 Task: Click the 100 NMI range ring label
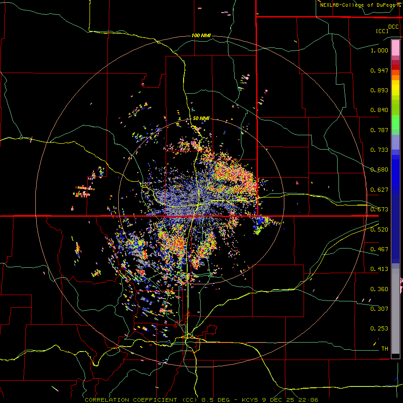[x=201, y=35]
